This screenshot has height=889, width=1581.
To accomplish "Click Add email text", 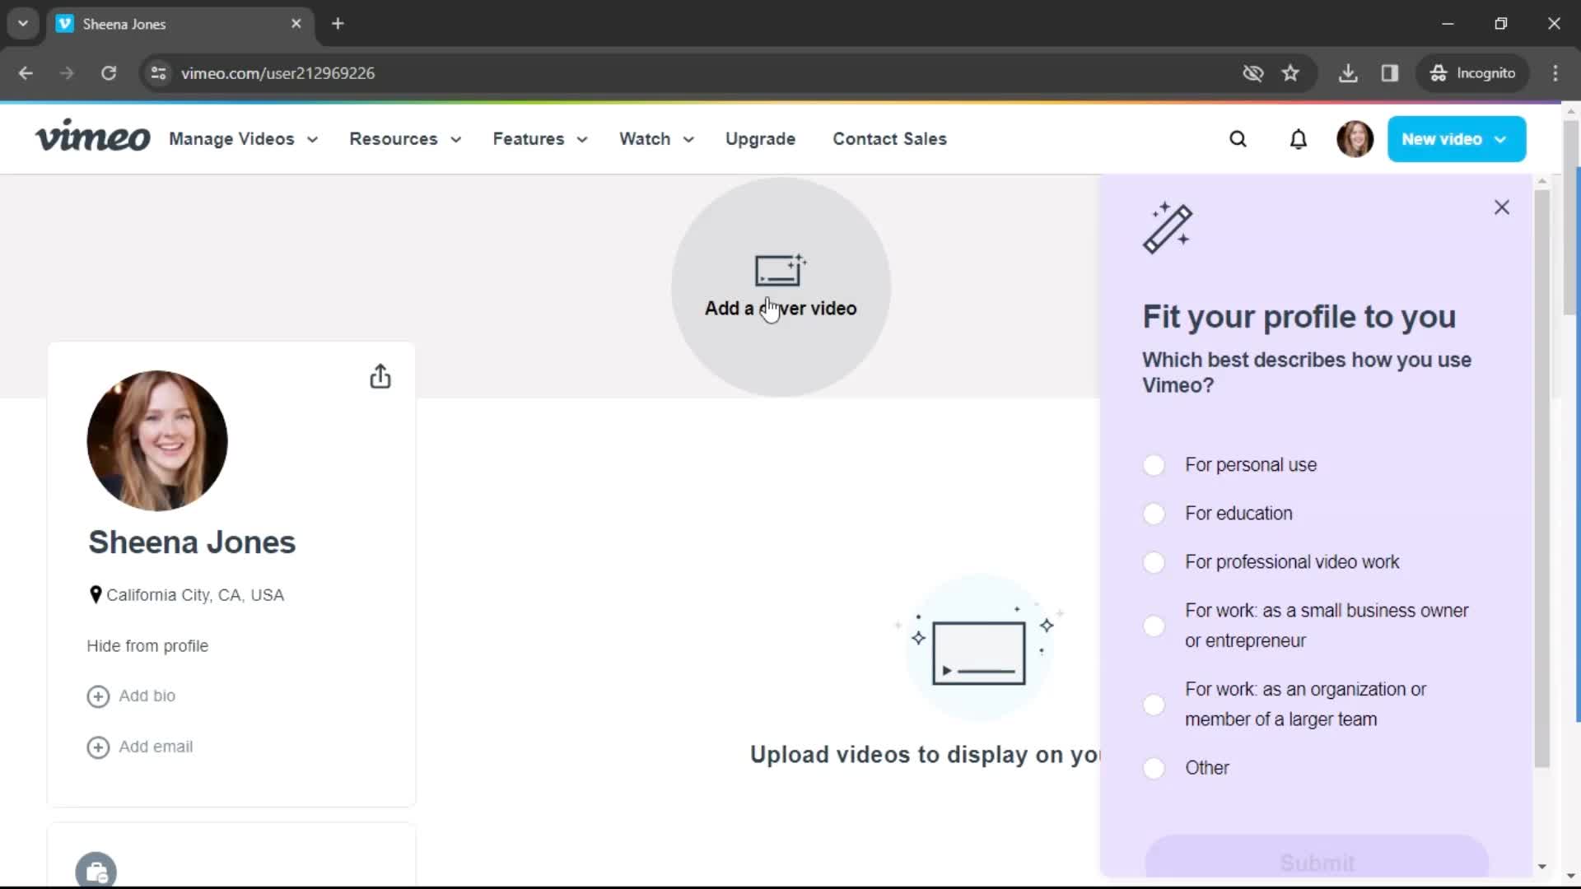I will [x=156, y=747].
